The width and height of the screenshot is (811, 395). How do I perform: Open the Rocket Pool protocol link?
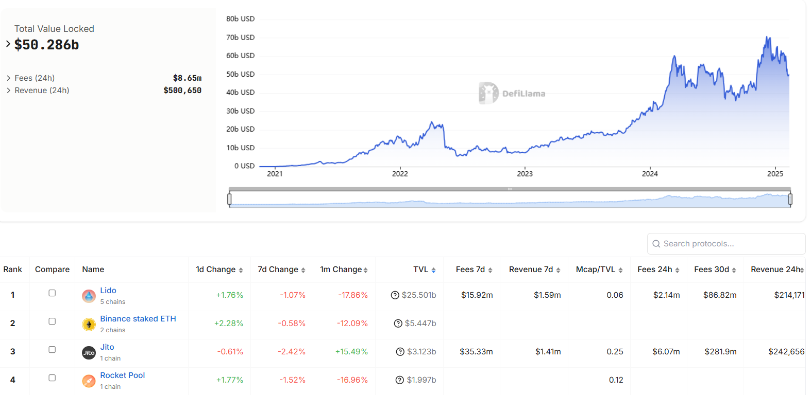click(123, 375)
